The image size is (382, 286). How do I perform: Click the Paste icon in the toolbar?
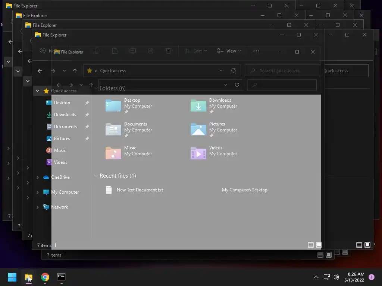click(x=115, y=51)
